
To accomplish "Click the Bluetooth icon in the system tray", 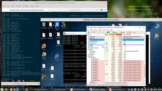I will tap(138, 89).
